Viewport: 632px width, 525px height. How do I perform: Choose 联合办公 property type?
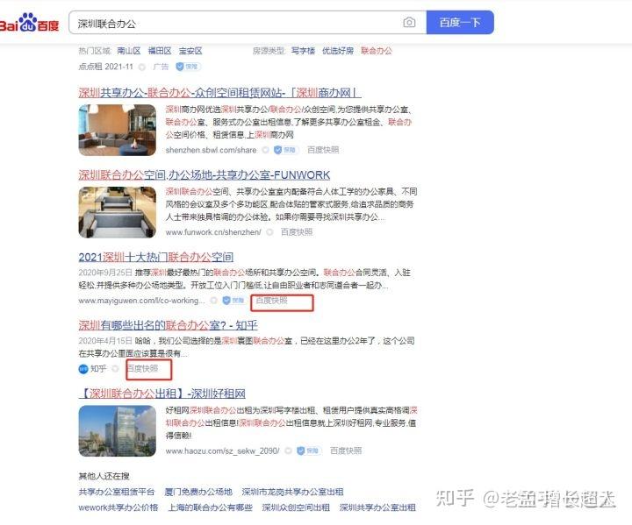coord(377,51)
